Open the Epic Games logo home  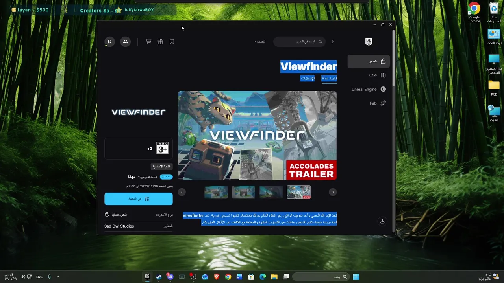[369, 42]
